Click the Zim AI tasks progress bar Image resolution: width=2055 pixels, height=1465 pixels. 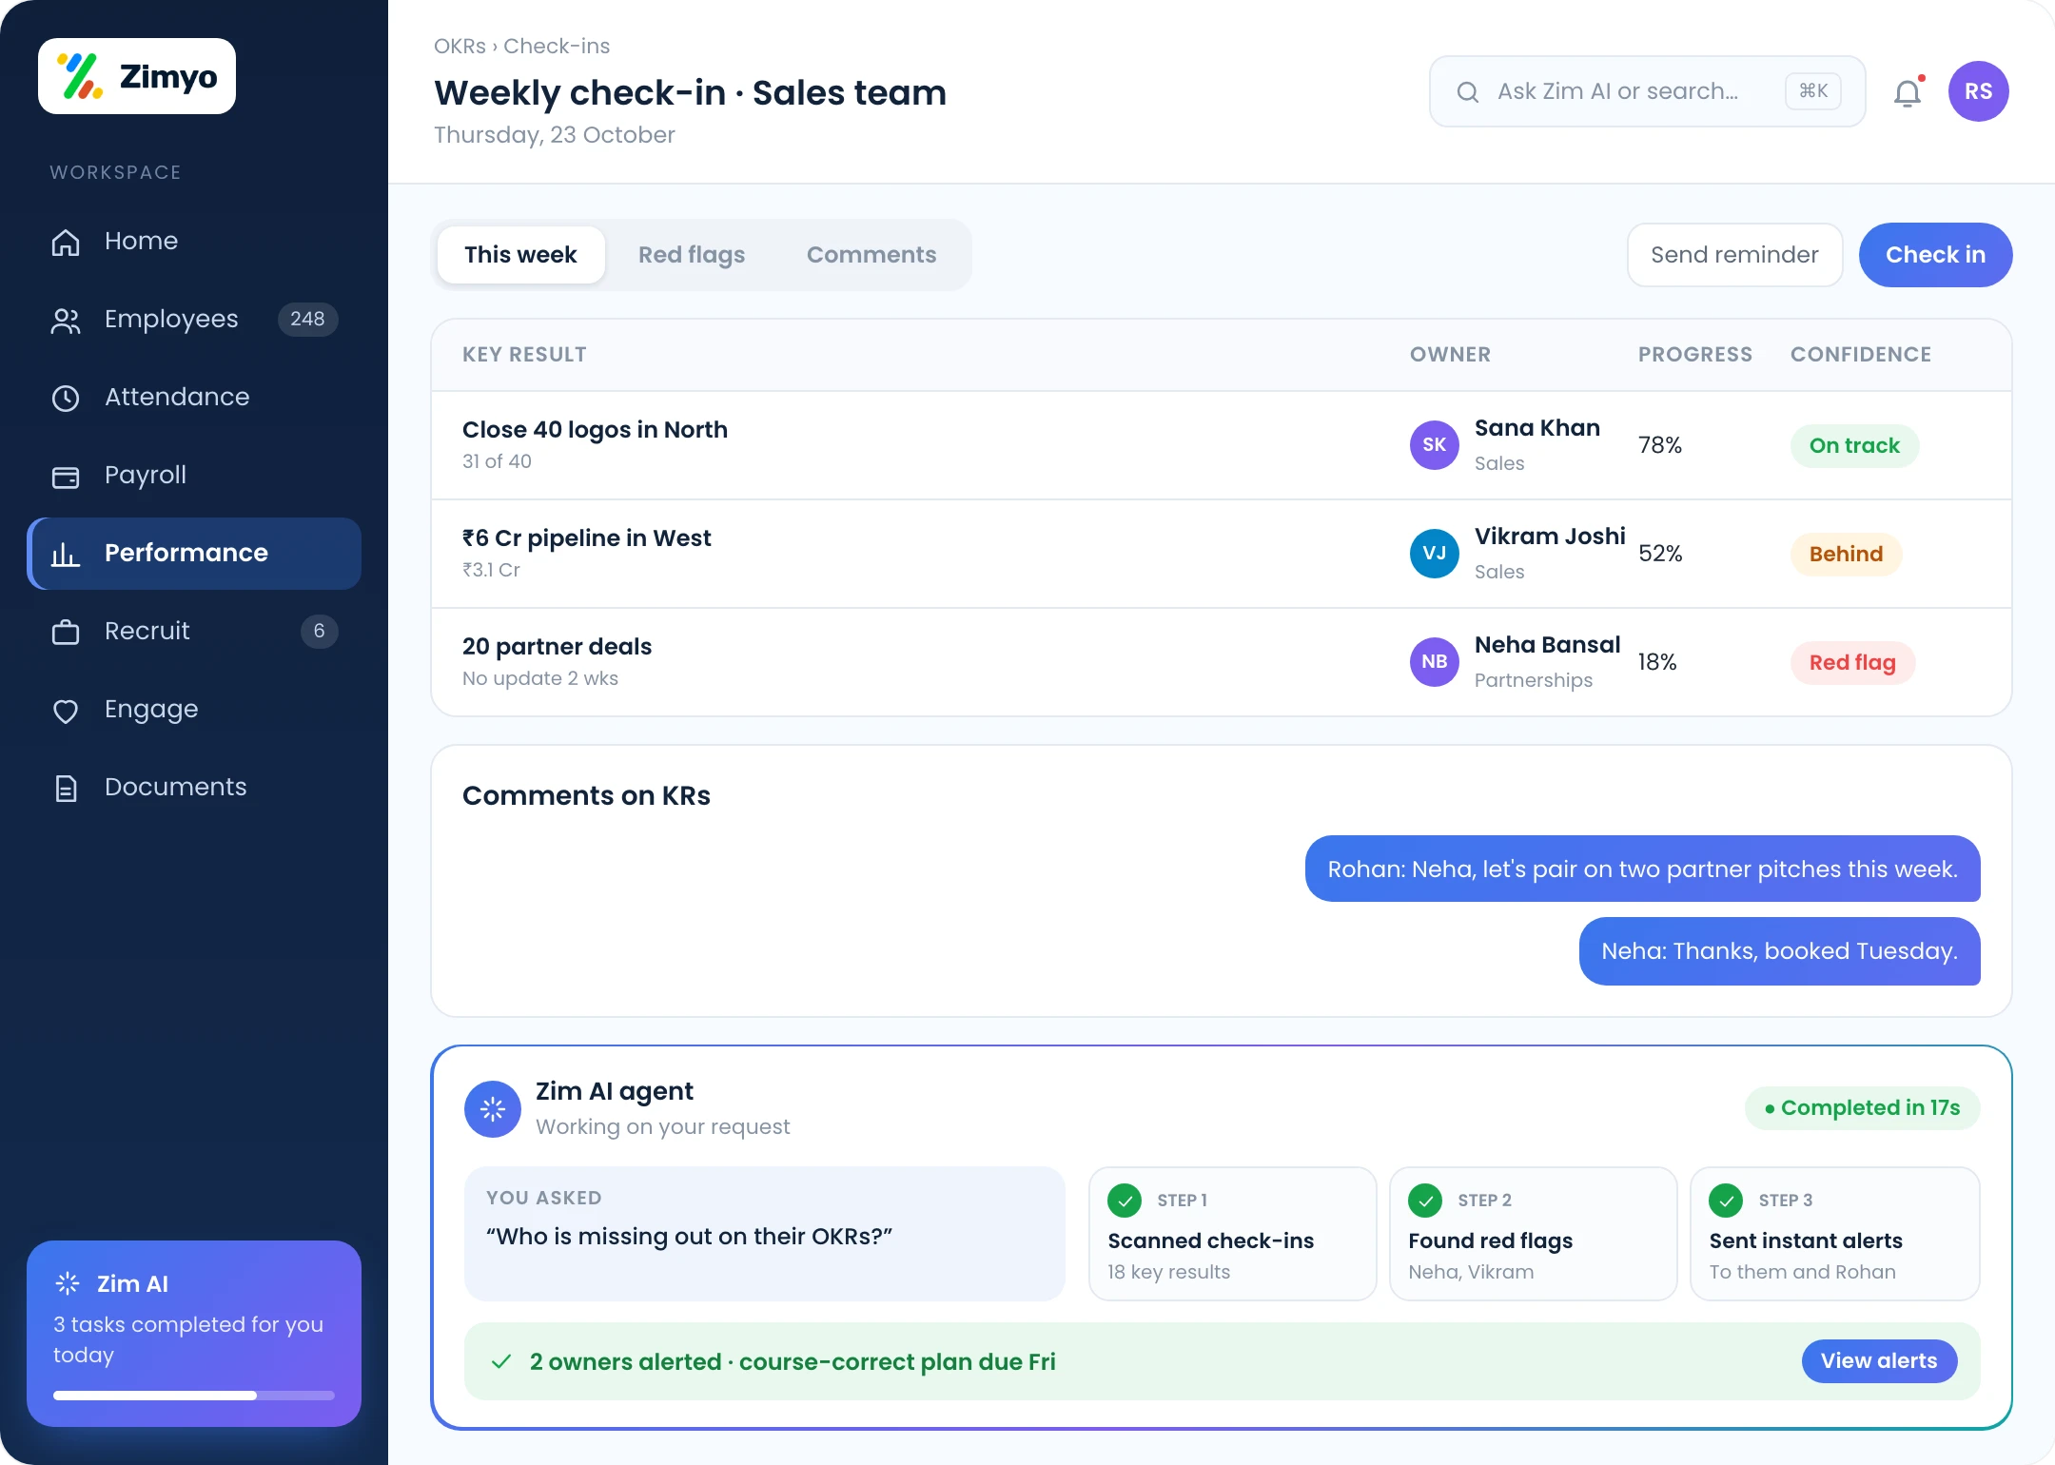[x=194, y=1396]
